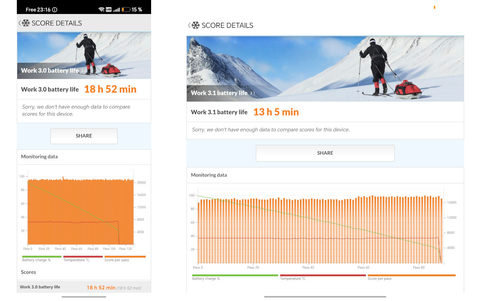The image size is (481, 301).
Task: Tap the 13 h 5 min result text
Action: click(276, 112)
